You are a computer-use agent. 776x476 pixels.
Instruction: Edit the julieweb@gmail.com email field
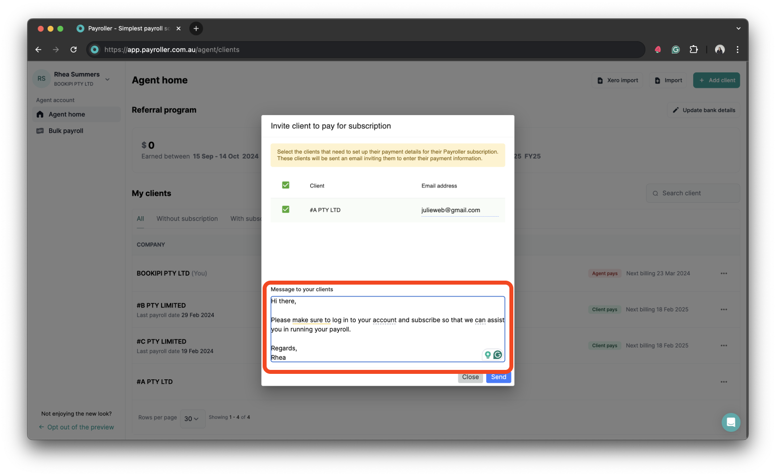[460, 210]
